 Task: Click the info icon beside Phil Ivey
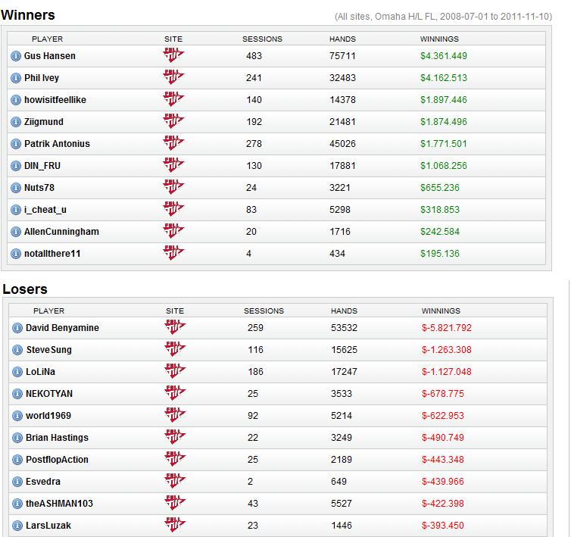[x=16, y=78]
